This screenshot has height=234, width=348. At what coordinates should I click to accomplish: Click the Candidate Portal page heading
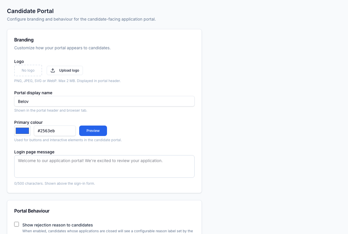tap(30, 11)
